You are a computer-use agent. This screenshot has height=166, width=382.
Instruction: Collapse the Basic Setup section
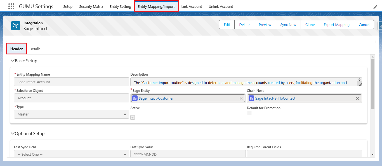[x=12, y=61]
